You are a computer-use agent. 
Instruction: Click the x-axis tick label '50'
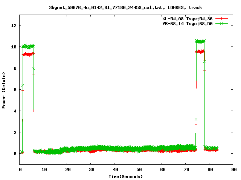pos(139,169)
